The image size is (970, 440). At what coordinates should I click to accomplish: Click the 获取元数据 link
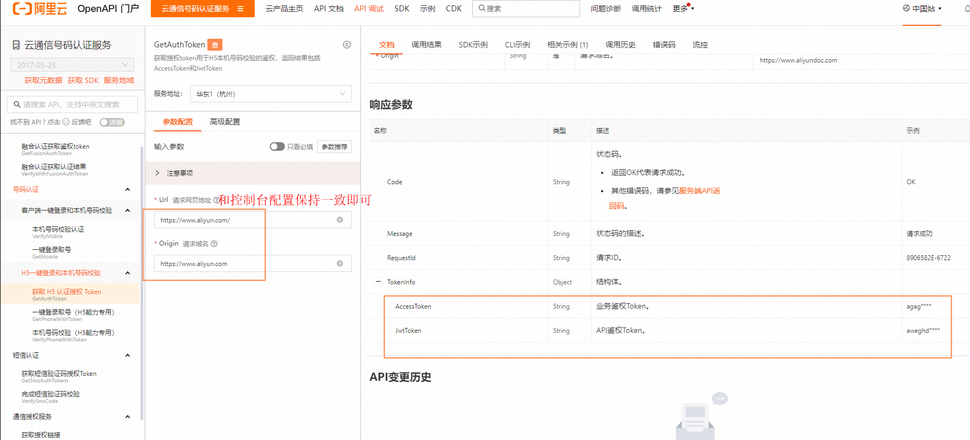43,80
